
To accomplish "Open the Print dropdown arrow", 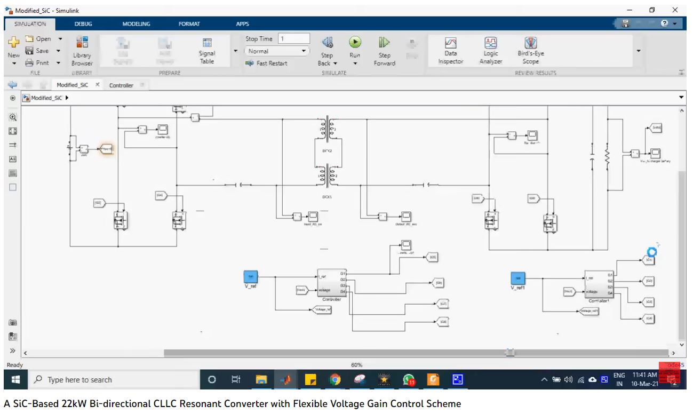I will coord(58,63).
